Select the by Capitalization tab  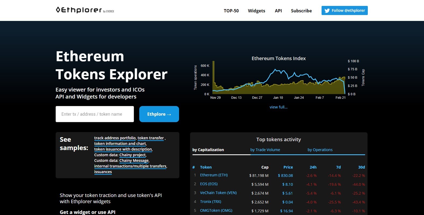point(208,150)
